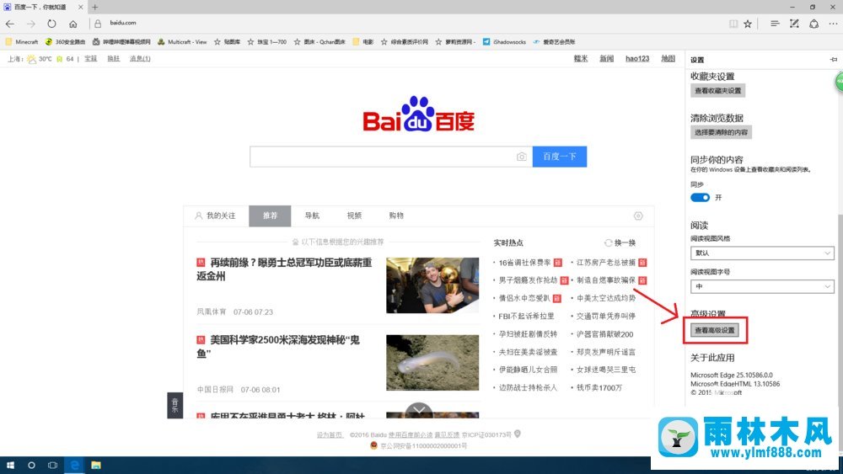
Task: Click the 换一换 label in hot topics
Action: point(625,242)
